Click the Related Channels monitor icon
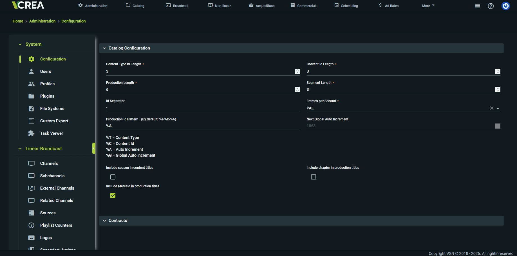This screenshot has width=517, height=256. 32,201
